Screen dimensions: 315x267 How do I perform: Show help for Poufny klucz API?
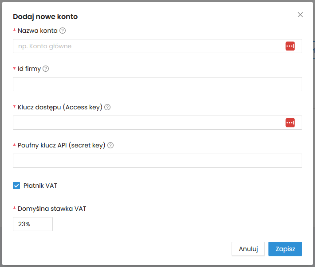pyautogui.click(x=110, y=145)
